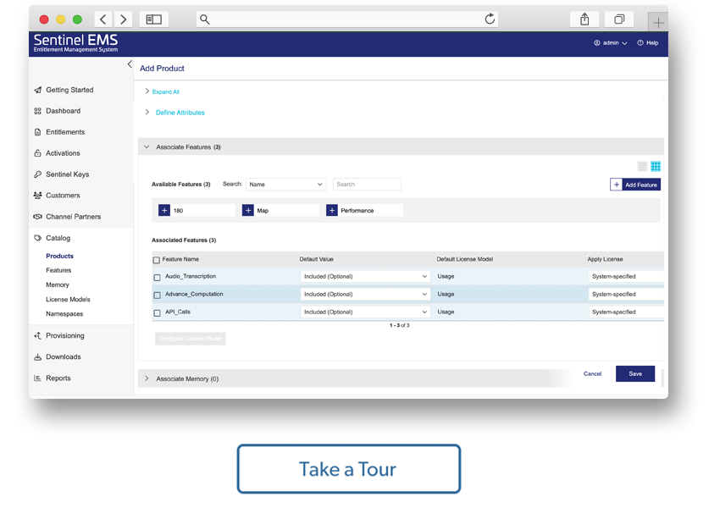The height and width of the screenshot is (508, 720).
Task: Open the browser share icon
Action: tap(584, 19)
